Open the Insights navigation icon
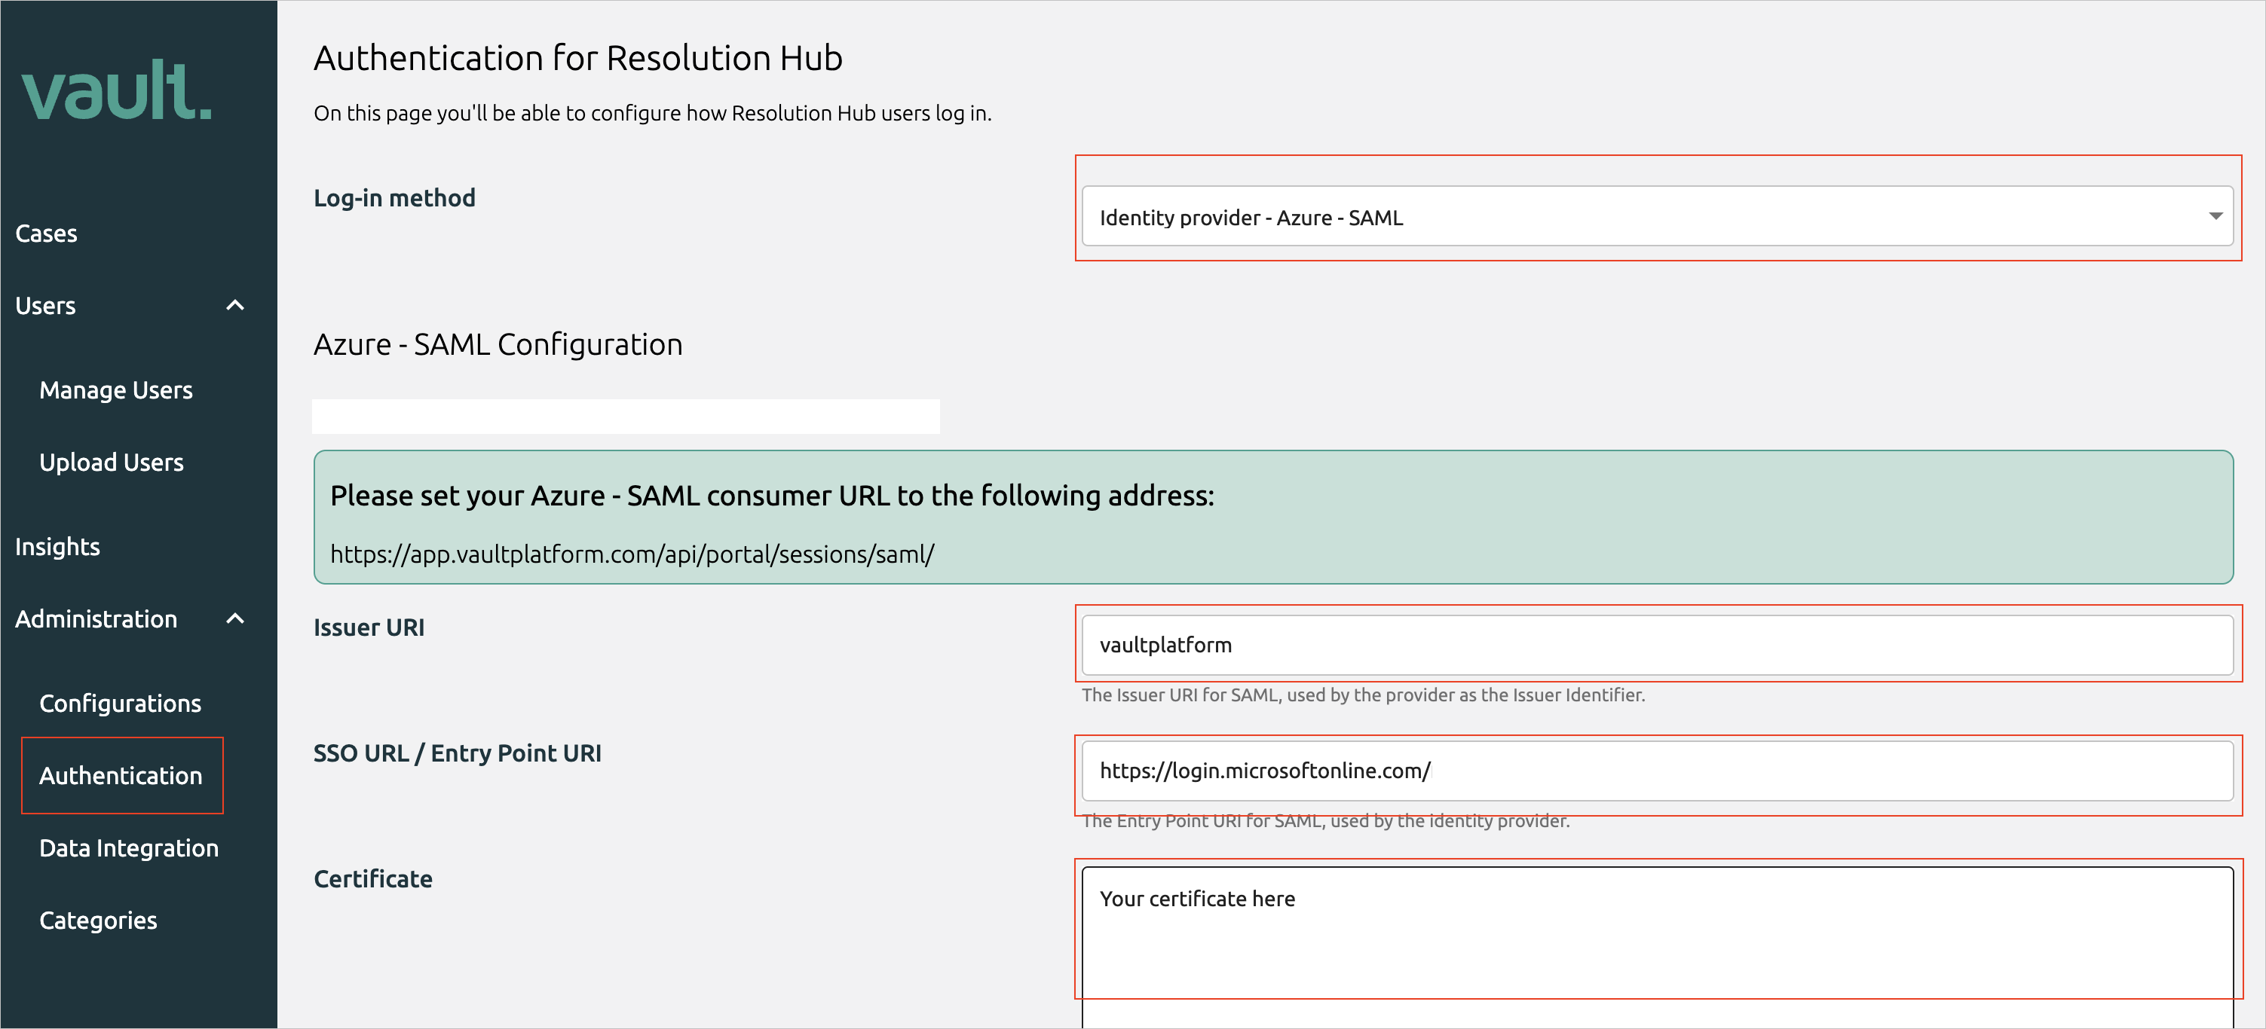 [x=57, y=547]
